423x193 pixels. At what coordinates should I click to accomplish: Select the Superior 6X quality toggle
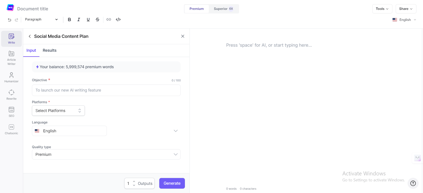(223, 9)
